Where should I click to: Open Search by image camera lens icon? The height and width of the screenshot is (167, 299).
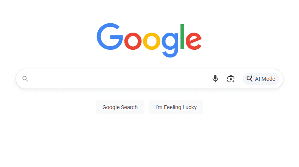pos(231,79)
